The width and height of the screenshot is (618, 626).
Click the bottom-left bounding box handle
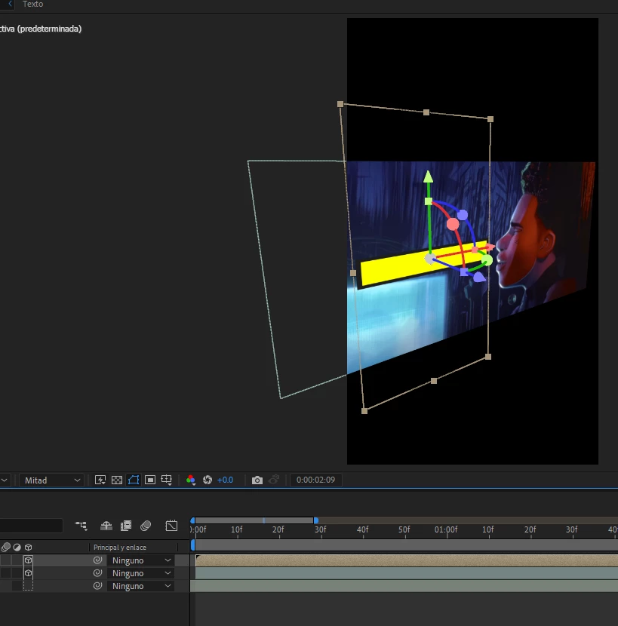click(364, 411)
